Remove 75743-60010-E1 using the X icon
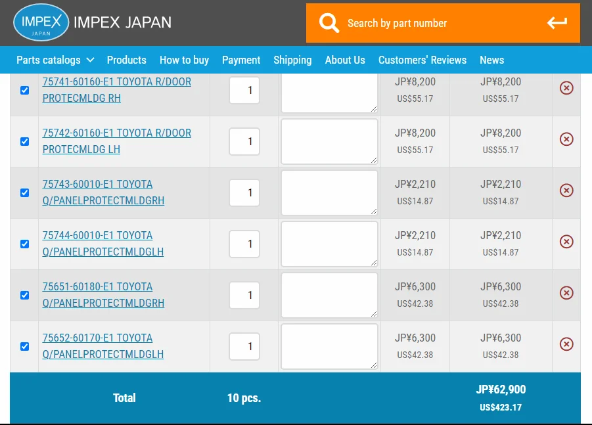The width and height of the screenshot is (592, 425). tap(566, 190)
